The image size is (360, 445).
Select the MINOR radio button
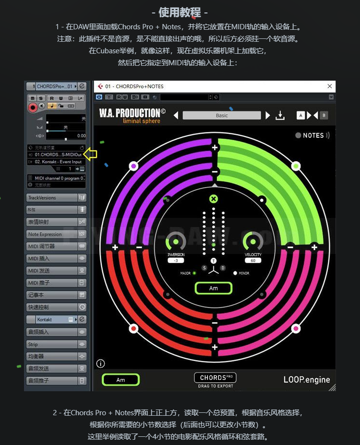point(235,273)
